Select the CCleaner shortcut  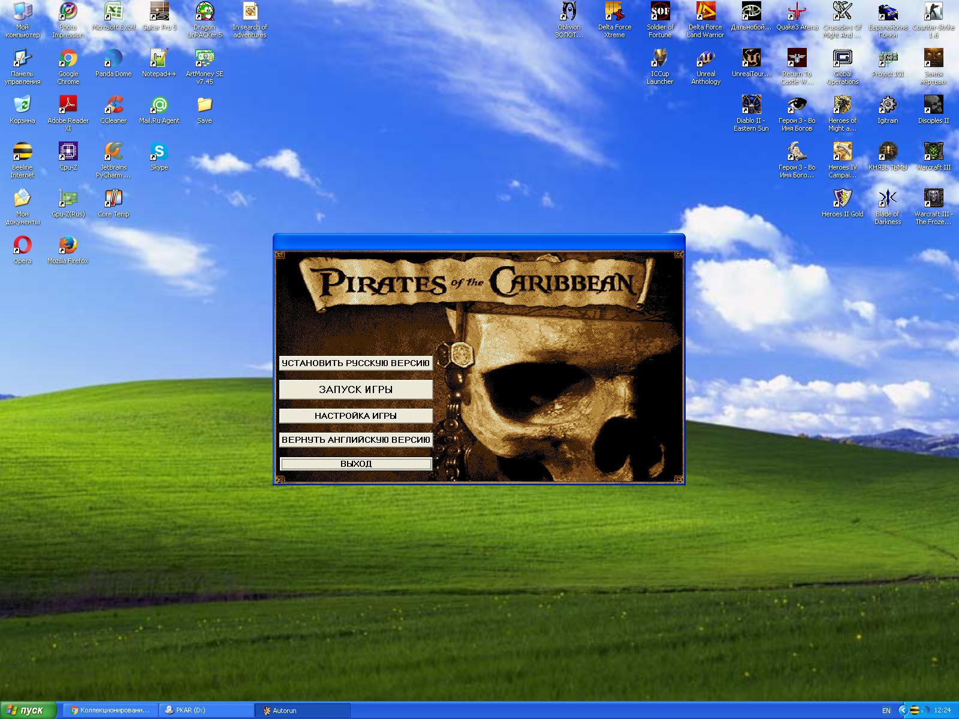coord(113,110)
